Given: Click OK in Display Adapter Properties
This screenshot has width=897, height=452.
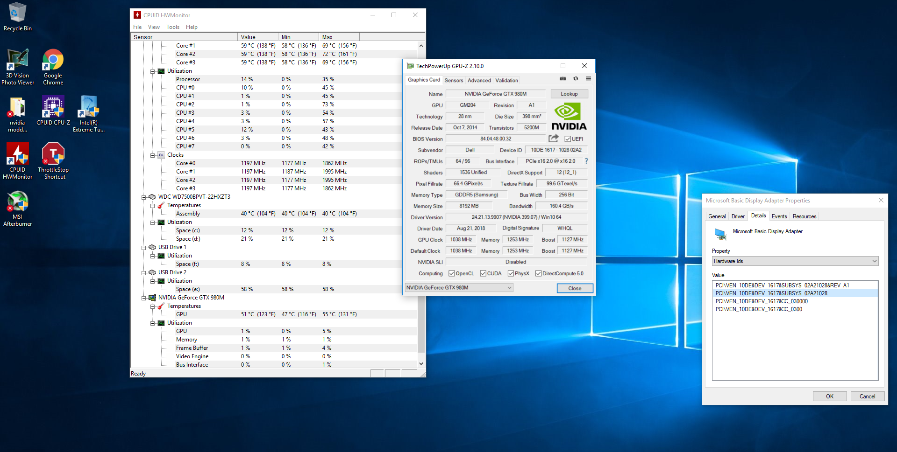Looking at the screenshot, I should (x=829, y=396).
